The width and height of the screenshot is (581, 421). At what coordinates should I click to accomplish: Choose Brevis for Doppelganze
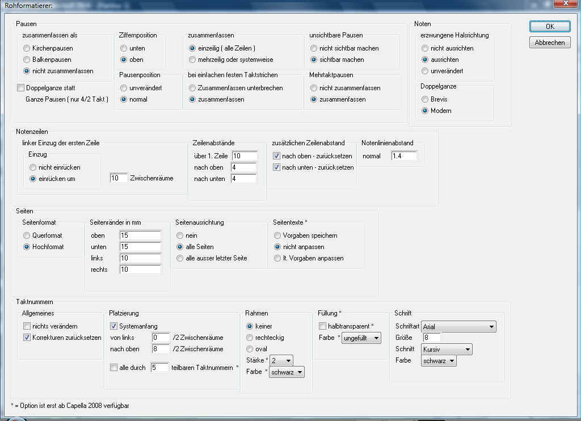(x=425, y=99)
